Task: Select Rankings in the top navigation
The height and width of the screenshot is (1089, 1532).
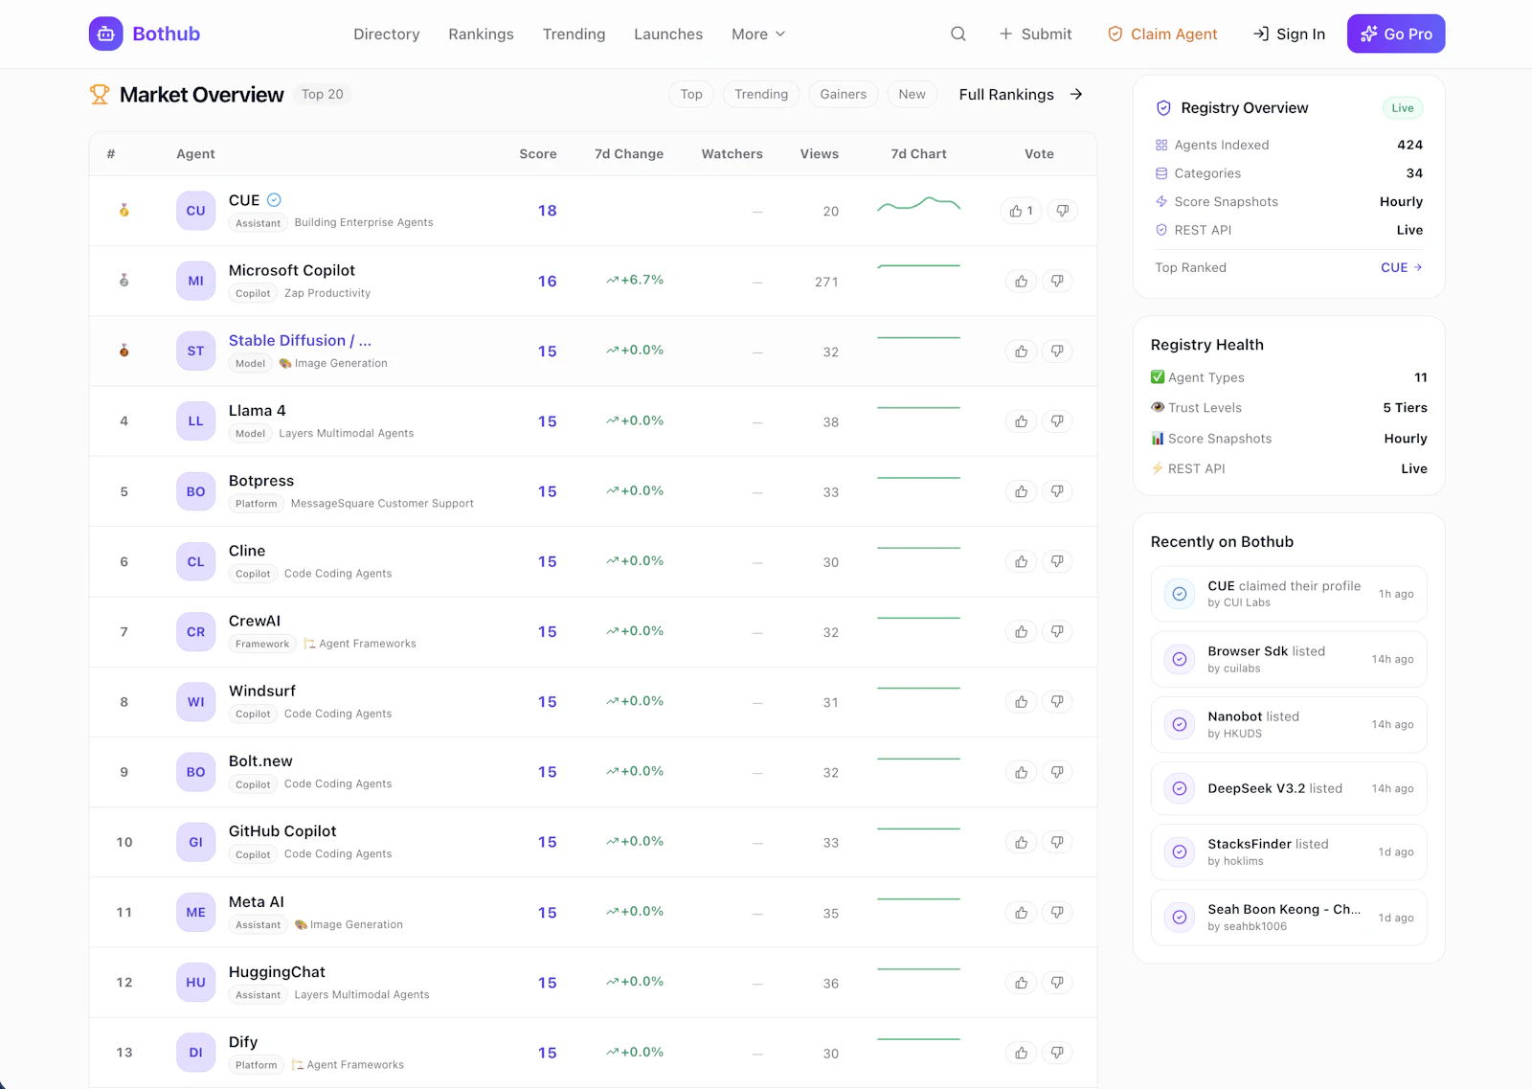Action: [482, 34]
